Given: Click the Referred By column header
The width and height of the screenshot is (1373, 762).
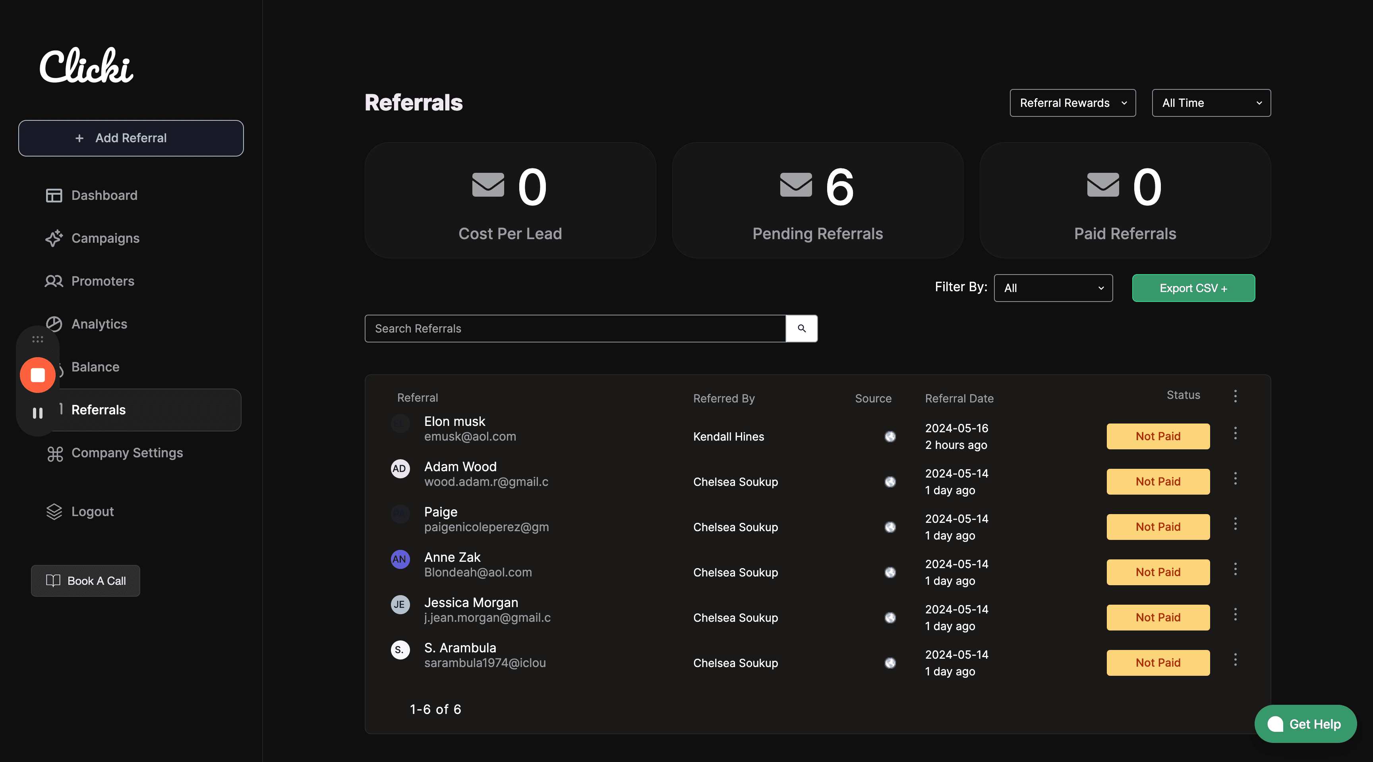Looking at the screenshot, I should pos(723,398).
